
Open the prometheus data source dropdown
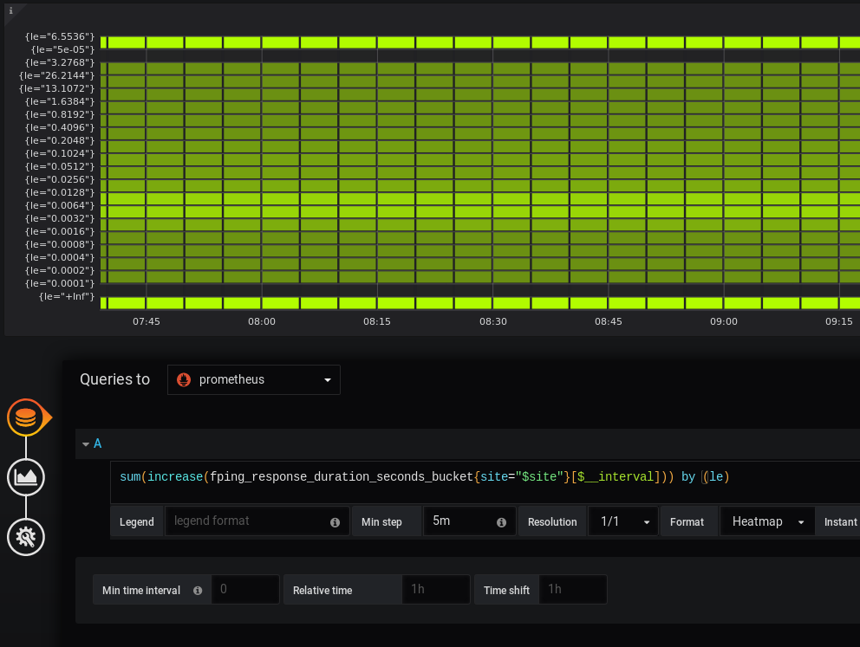[253, 379]
